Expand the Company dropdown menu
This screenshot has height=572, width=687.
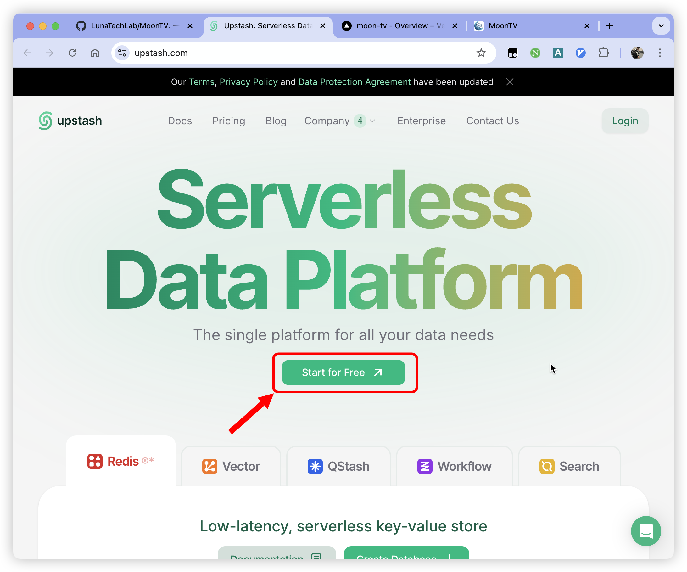[339, 121]
